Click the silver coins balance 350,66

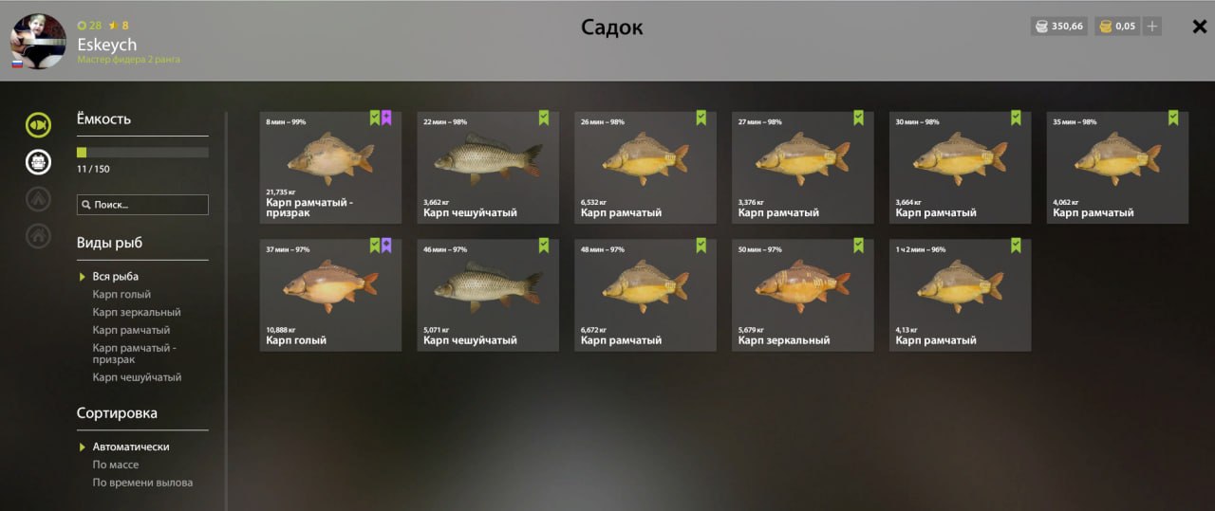pos(1059,27)
